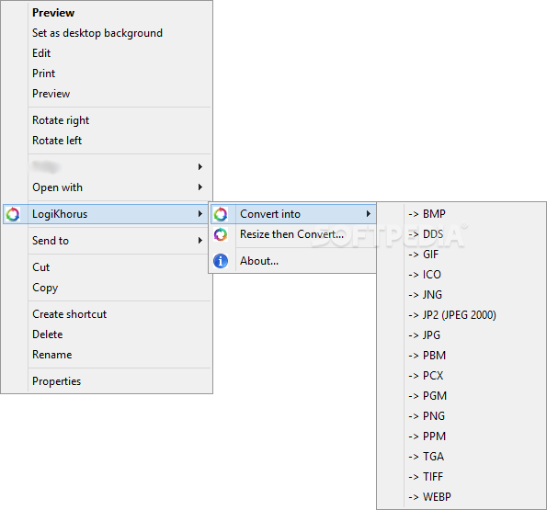Expand the Open with submenu arrow
The height and width of the screenshot is (510, 547).
[x=199, y=187]
